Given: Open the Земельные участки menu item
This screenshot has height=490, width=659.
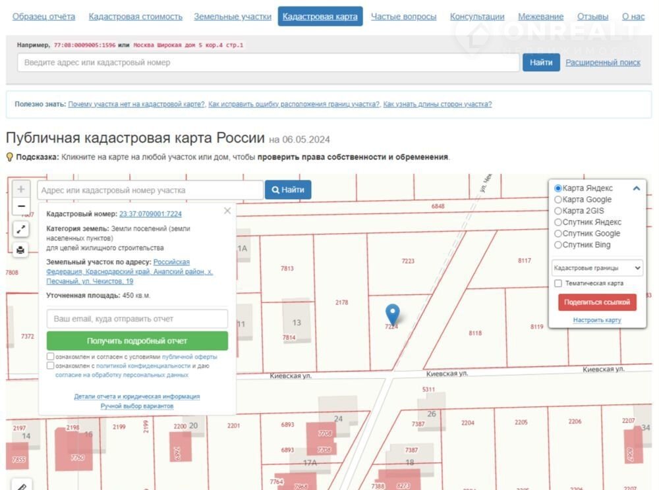Looking at the screenshot, I should [232, 16].
